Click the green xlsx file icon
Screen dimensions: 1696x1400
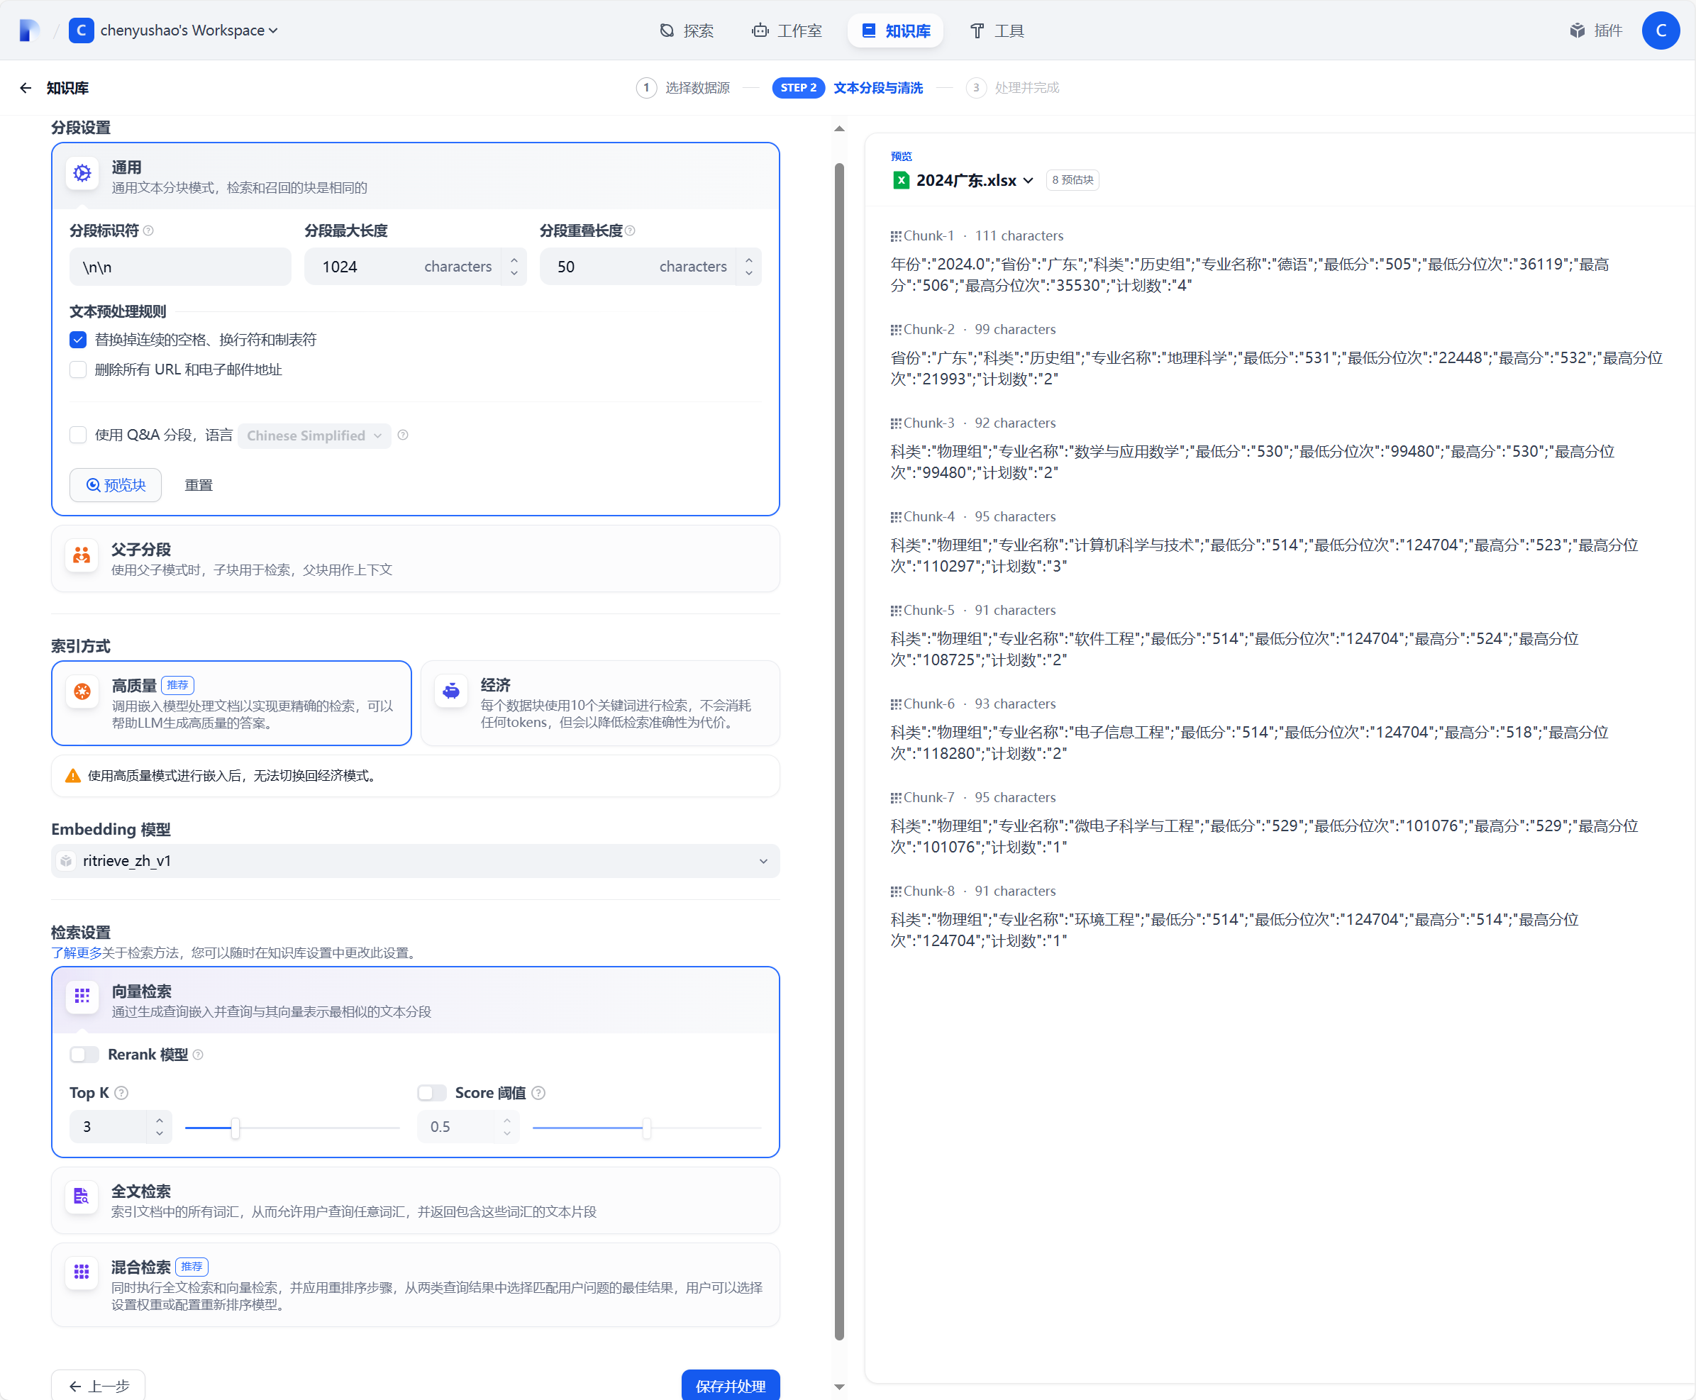(901, 181)
